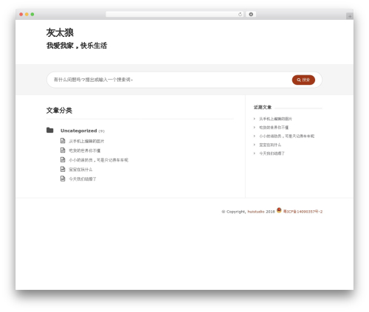Open 吃货的世界你不懂 under 近期文章 sidebar
The image size is (369, 312).
pos(274,128)
